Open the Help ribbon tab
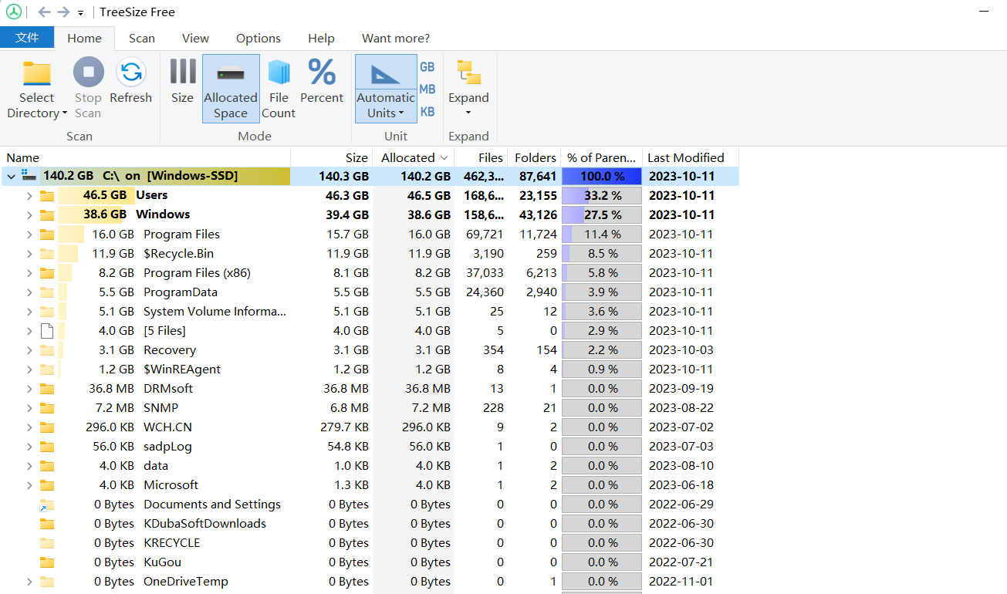Viewport: 1007px width, 594px height. click(x=321, y=38)
